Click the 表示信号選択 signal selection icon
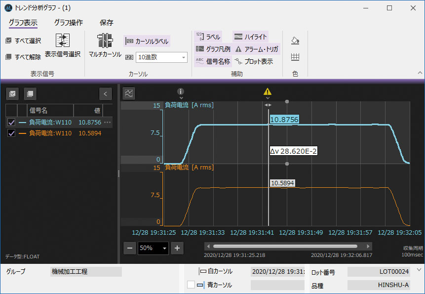This screenshot has width=425, height=294. [x=63, y=41]
